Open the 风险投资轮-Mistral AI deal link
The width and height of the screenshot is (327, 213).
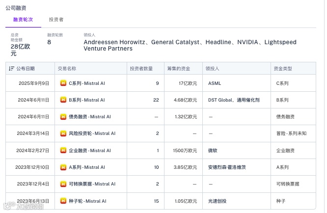point(92,133)
